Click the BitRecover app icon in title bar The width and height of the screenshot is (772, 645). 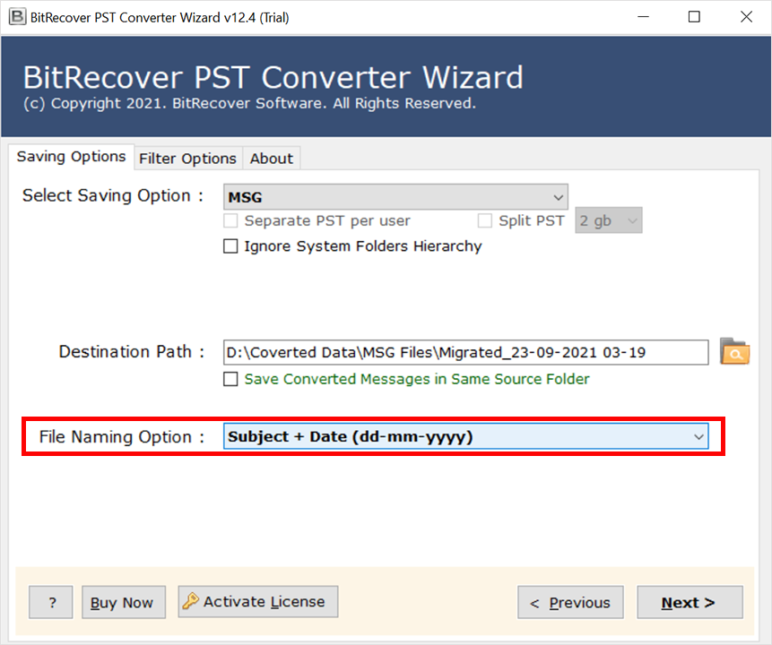tap(17, 17)
